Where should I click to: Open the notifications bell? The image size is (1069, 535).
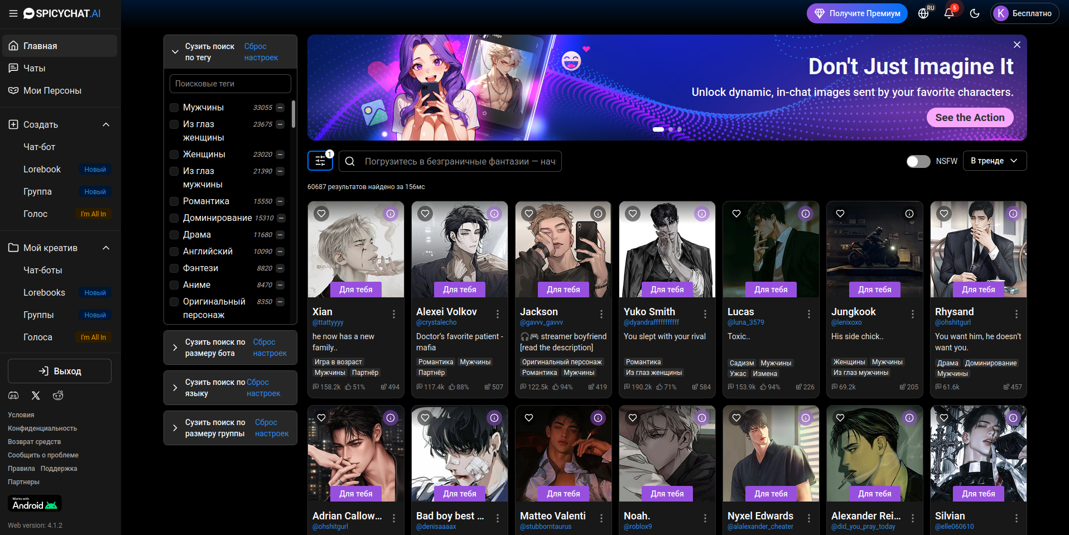pyautogui.click(x=949, y=13)
